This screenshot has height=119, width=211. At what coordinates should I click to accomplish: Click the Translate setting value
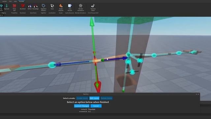pos(92,109)
